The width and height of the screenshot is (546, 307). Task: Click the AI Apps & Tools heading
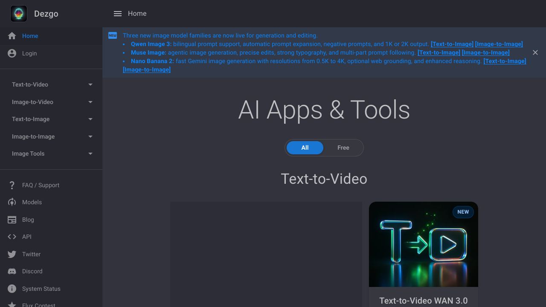[x=324, y=110]
